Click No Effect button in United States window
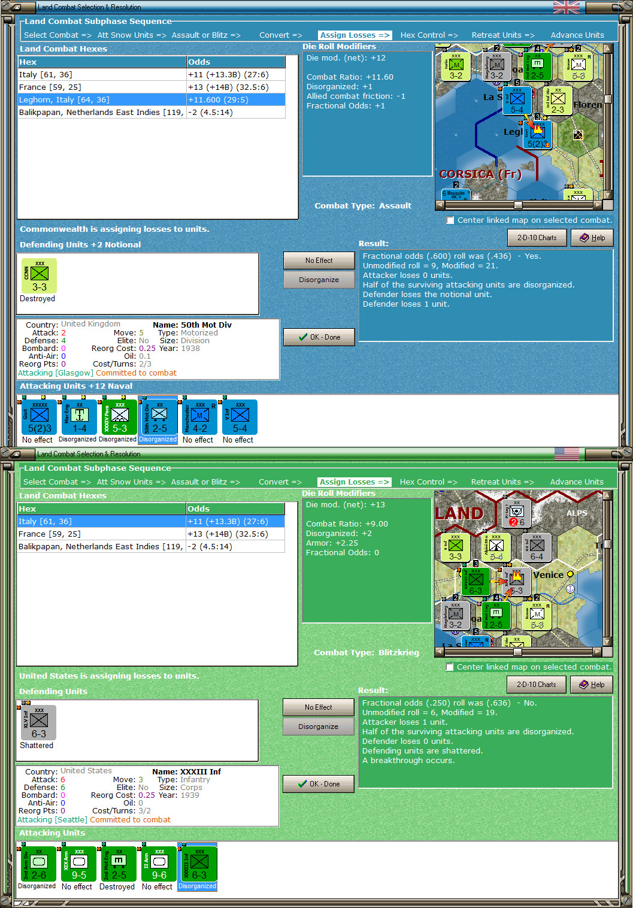633x908 pixels. (x=318, y=707)
